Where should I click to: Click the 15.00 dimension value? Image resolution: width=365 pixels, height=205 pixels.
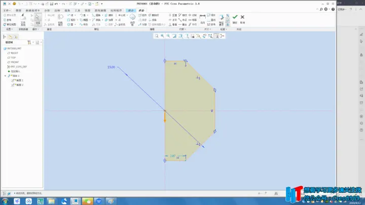[x=111, y=67]
